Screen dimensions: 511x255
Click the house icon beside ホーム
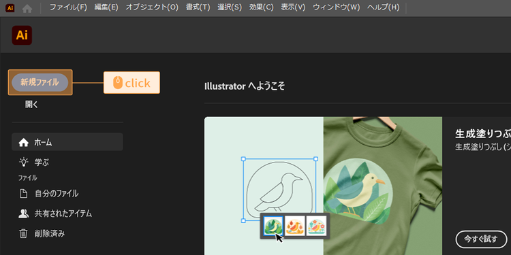pos(23,143)
